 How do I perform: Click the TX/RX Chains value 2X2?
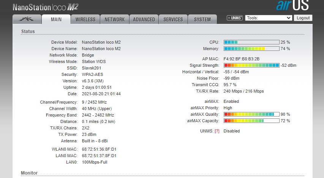coord(85,128)
